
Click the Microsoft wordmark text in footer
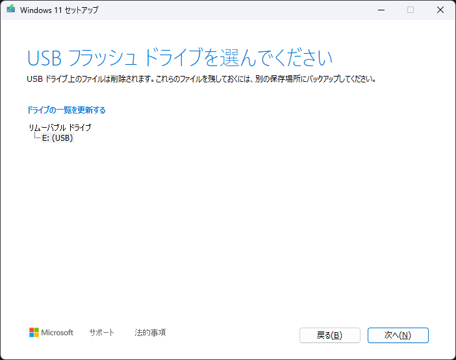pos(57,332)
